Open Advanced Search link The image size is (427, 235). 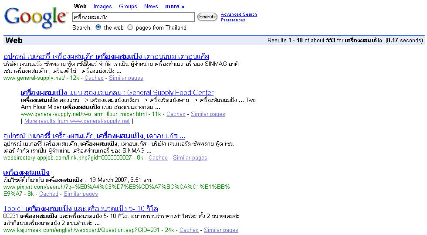click(239, 14)
